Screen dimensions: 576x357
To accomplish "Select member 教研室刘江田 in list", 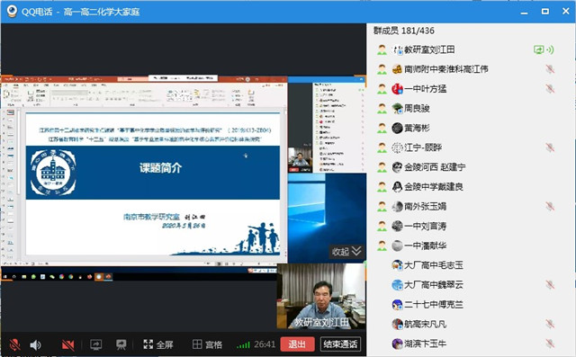I will [465, 49].
